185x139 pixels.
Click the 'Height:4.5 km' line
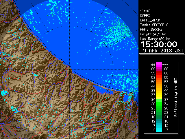[x=153, y=34]
